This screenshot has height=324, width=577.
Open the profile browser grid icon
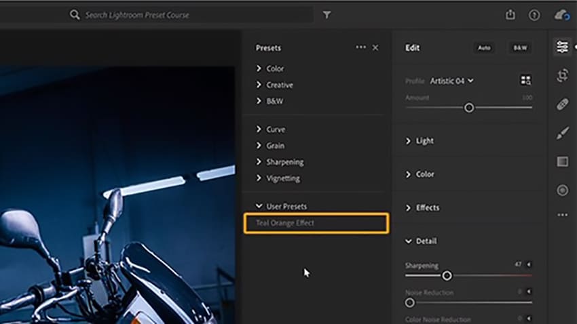pyautogui.click(x=525, y=80)
